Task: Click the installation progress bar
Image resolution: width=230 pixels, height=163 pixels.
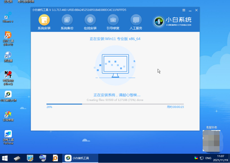Action: (115, 104)
